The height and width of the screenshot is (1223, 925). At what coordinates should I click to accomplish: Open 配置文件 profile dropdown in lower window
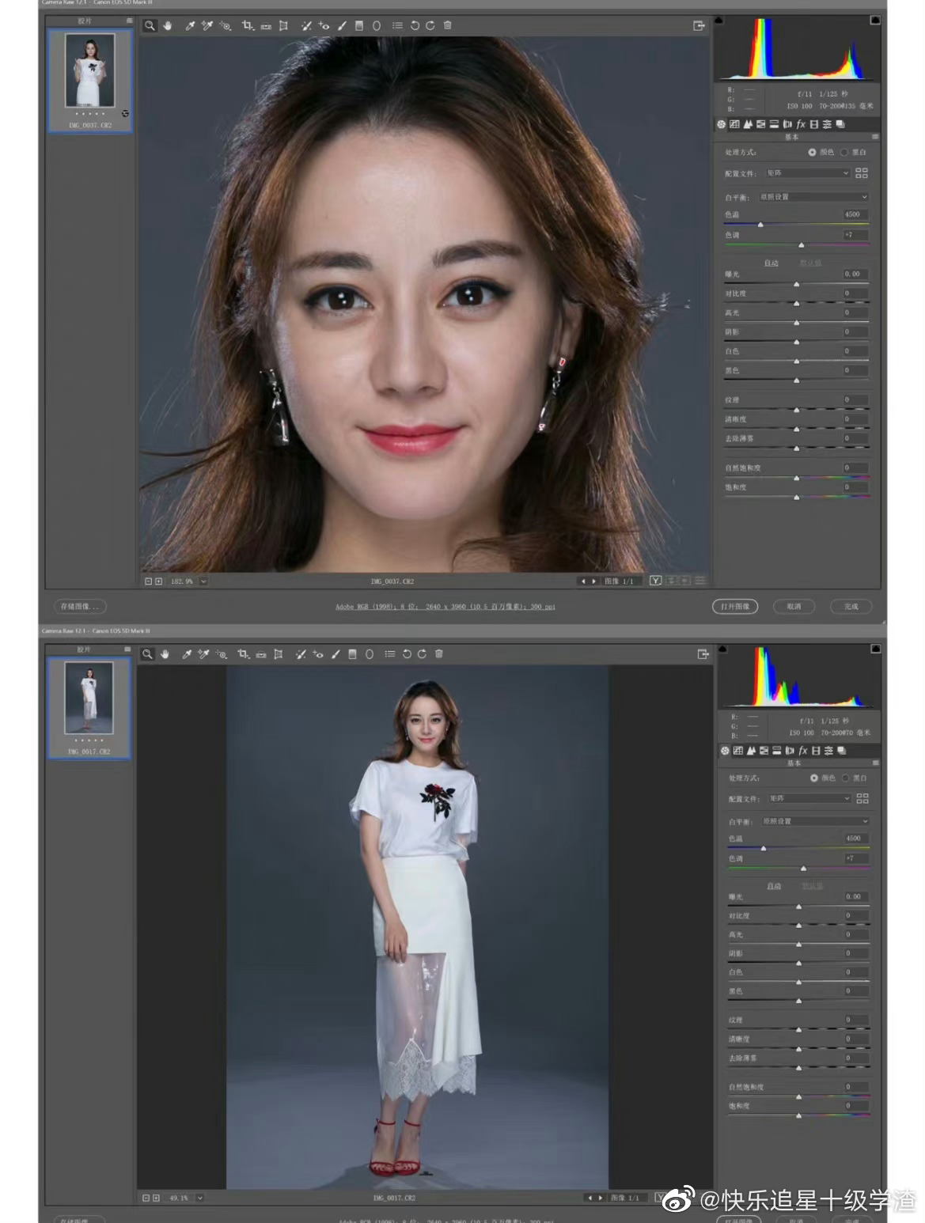pyautogui.click(x=809, y=798)
